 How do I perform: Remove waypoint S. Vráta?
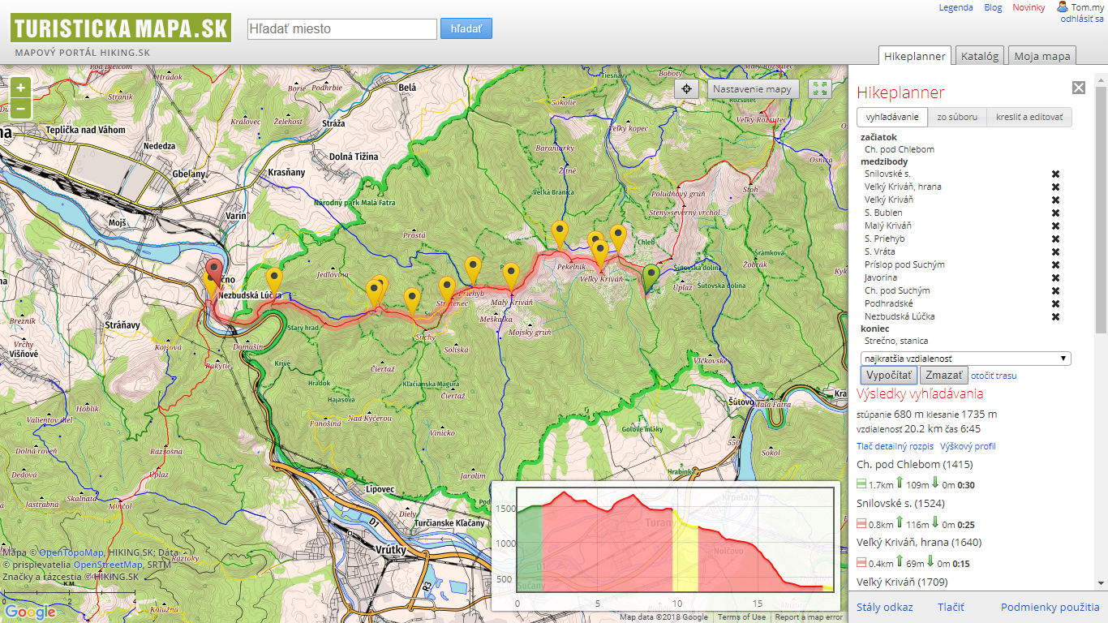1055,251
